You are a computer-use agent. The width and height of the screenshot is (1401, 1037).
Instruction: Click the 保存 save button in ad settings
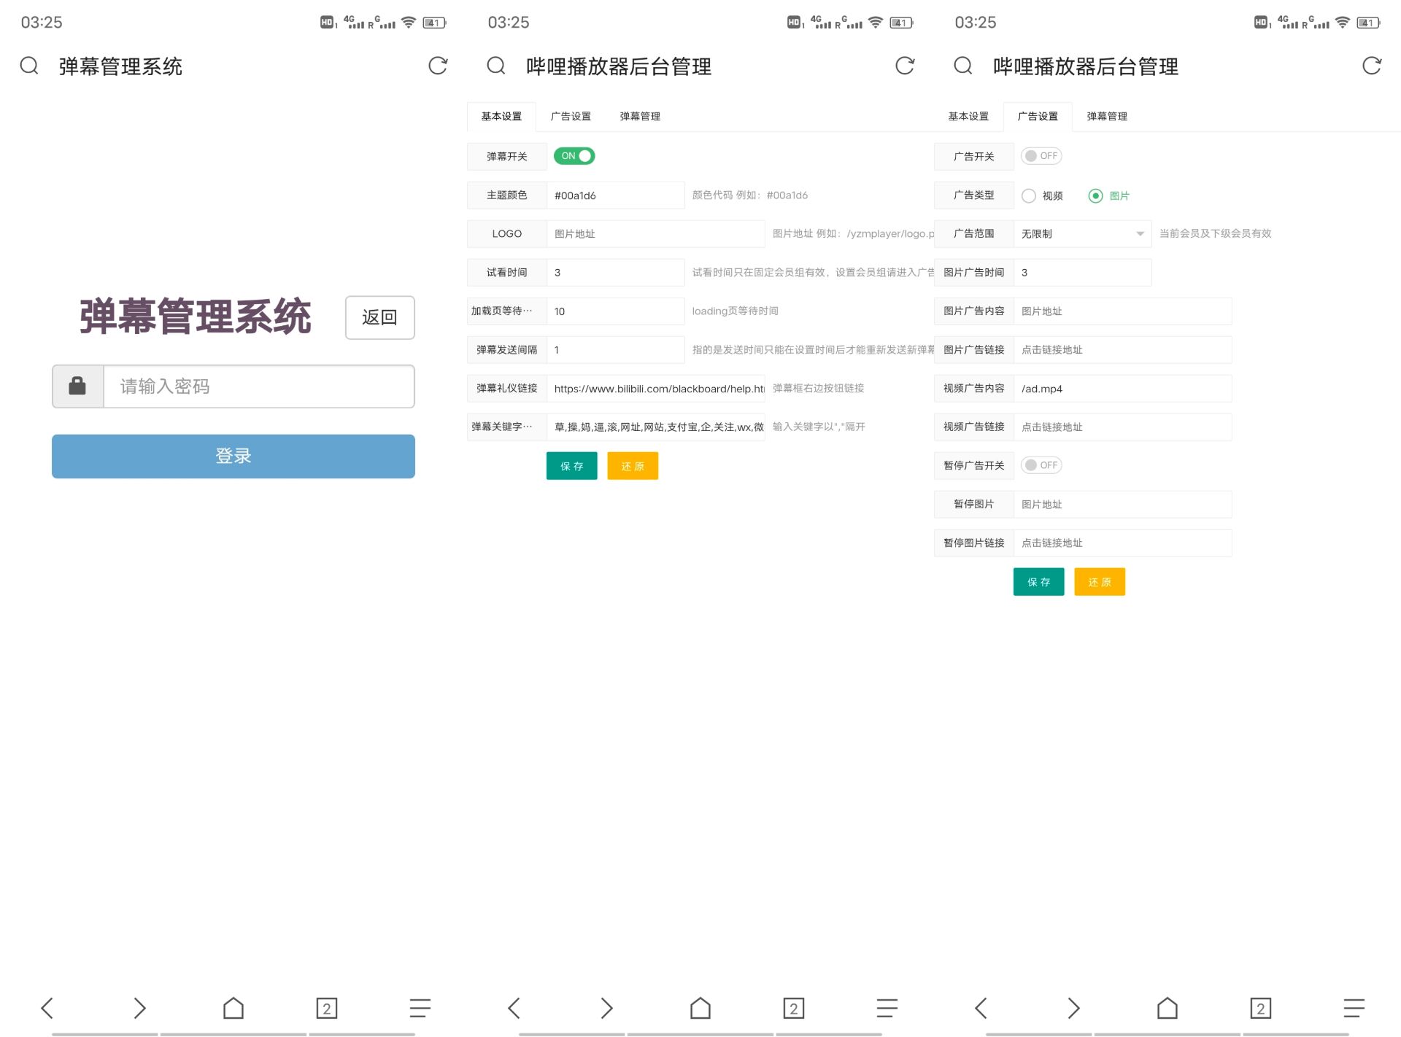[1038, 581]
